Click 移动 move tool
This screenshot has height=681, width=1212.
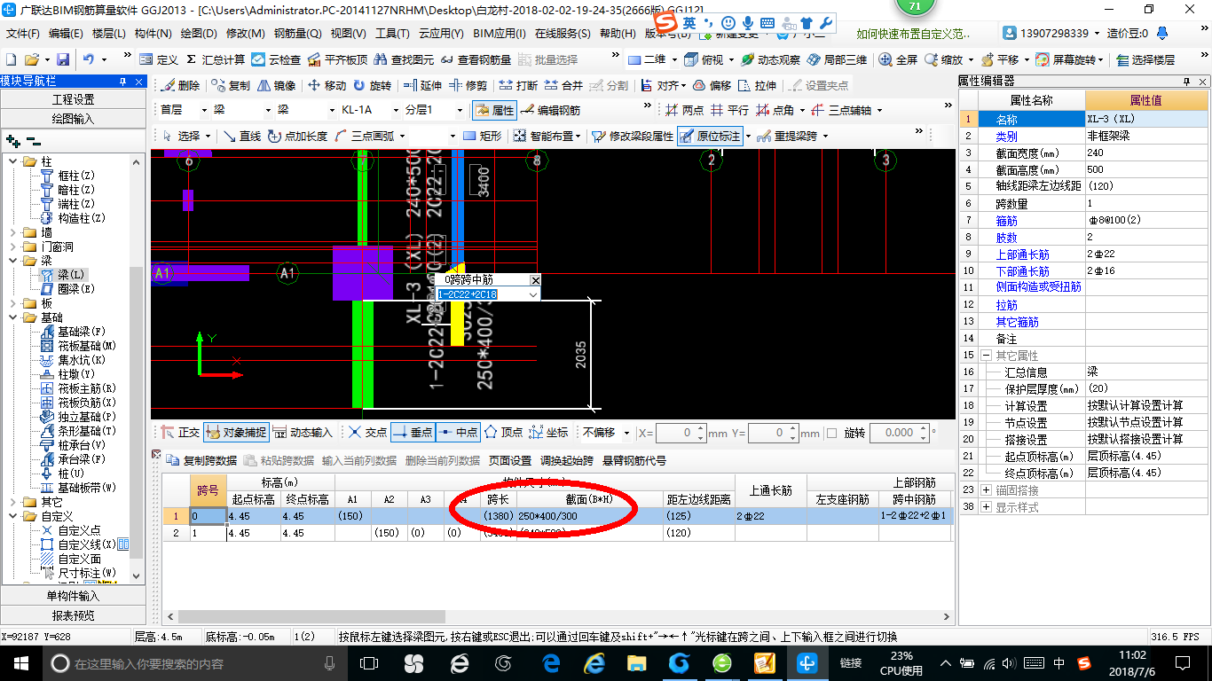(x=327, y=86)
